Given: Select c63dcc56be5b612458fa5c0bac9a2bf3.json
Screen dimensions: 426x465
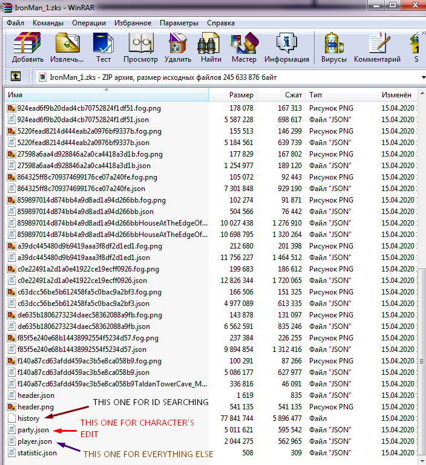Looking at the screenshot, I should click(x=84, y=304).
